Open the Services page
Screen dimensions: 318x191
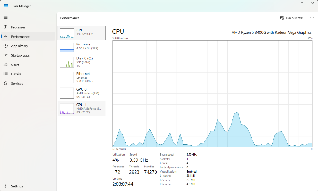pos(28,83)
